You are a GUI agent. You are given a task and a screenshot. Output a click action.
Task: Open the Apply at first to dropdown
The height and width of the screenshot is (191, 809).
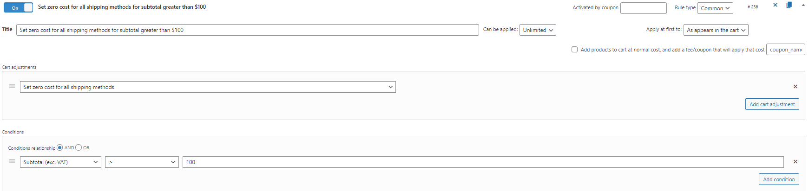tap(716, 30)
